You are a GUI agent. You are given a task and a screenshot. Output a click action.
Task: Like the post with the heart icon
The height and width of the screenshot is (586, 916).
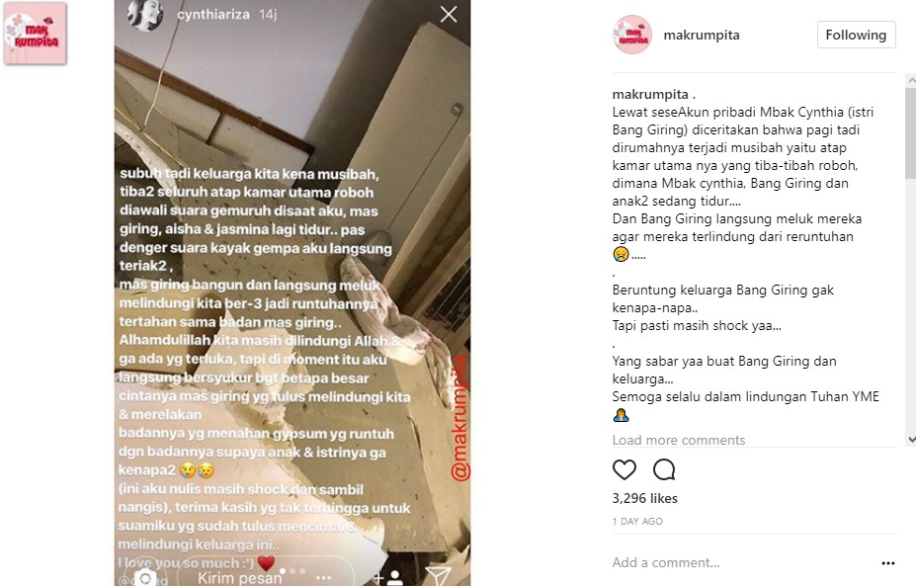tap(624, 469)
